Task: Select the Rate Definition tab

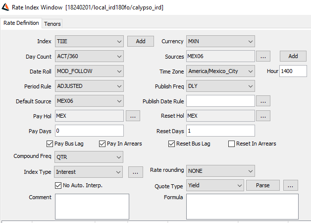Action: tap(21, 23)
